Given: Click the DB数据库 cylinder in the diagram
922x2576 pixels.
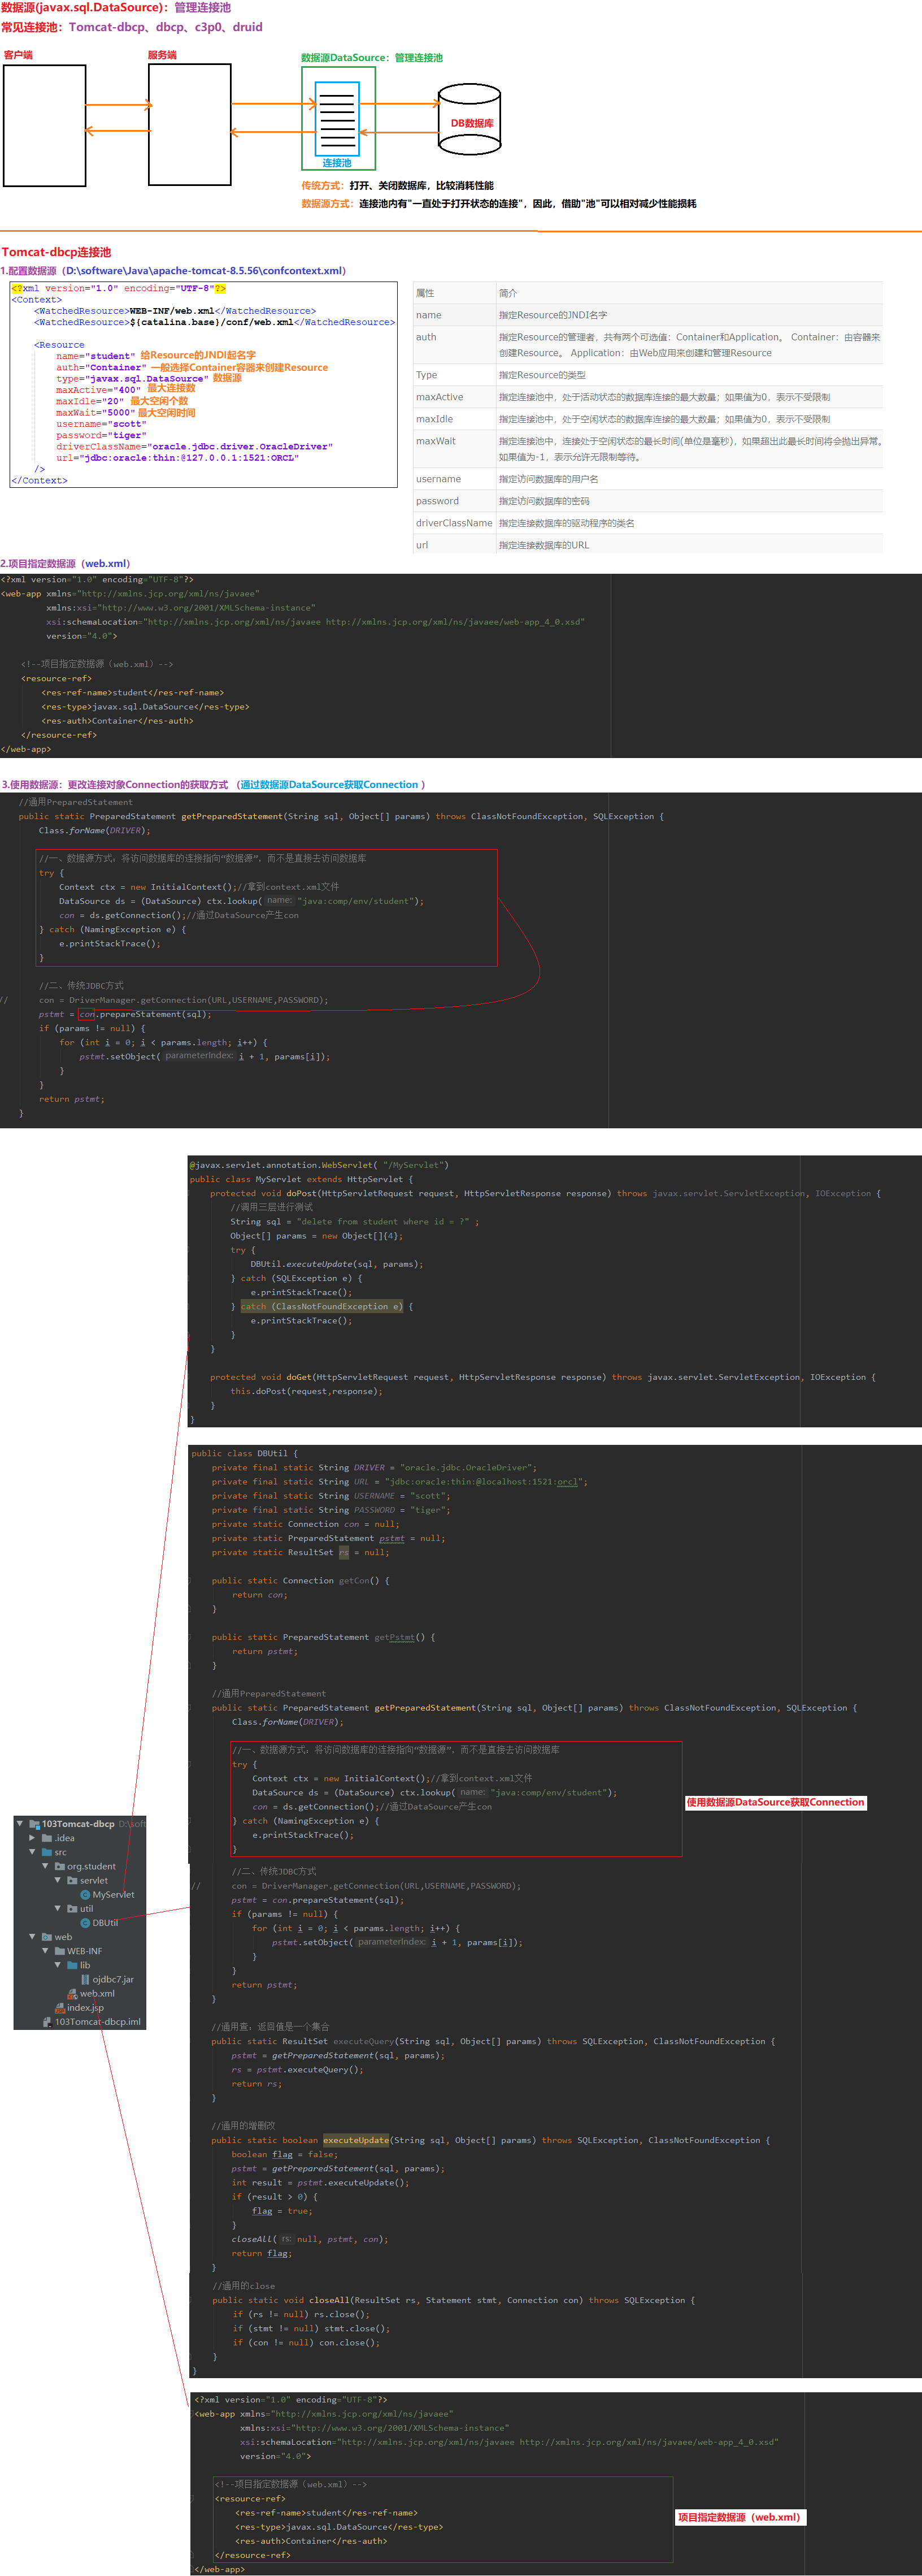Looking at the screenshot, I should (469, 123).
